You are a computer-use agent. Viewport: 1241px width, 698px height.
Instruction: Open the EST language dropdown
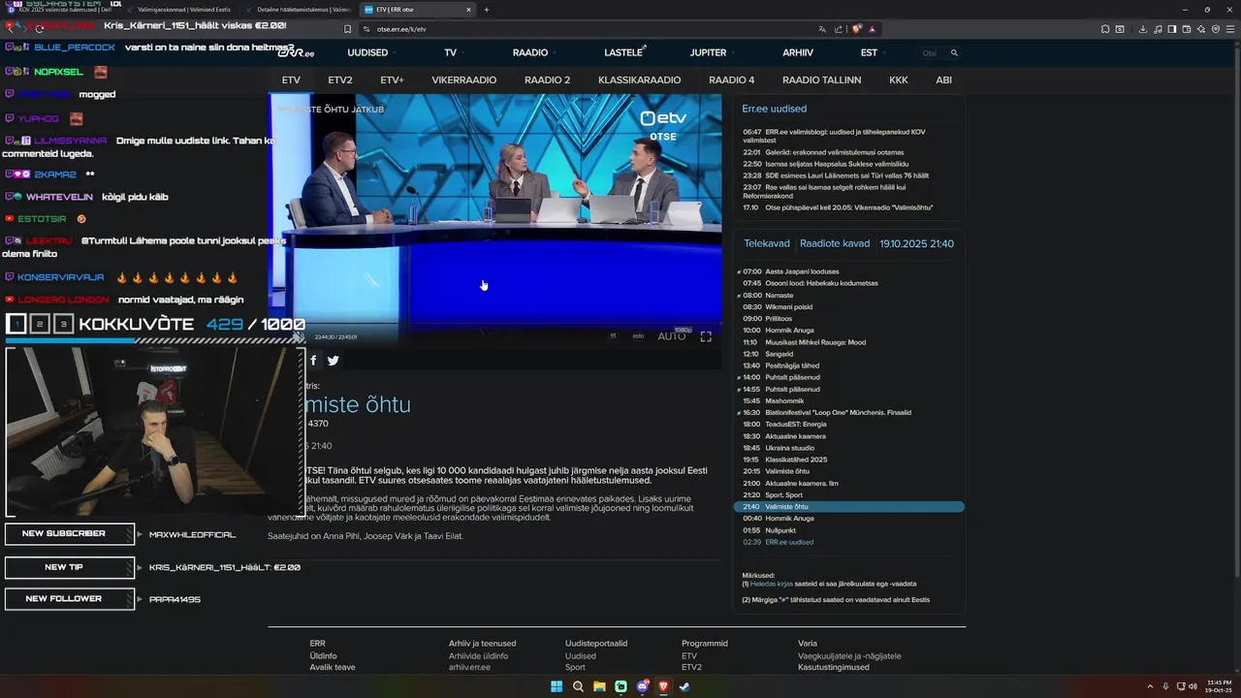point(869,52)
